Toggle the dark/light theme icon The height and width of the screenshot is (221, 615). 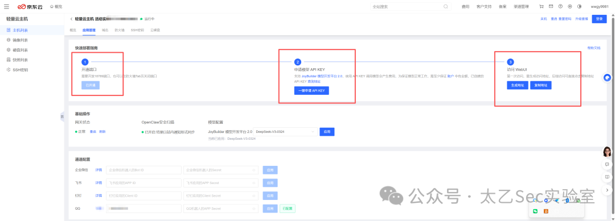point(579,7)
